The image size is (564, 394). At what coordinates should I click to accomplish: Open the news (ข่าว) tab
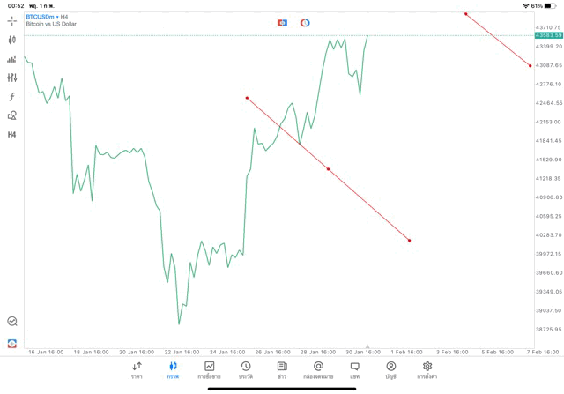point(282,369)
